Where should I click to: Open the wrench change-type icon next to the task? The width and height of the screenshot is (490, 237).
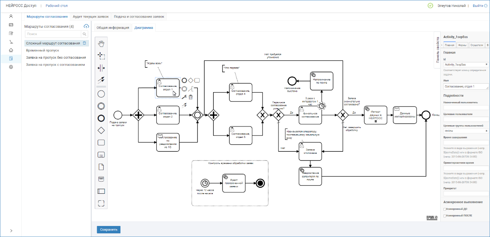click(x=185, y=97)
